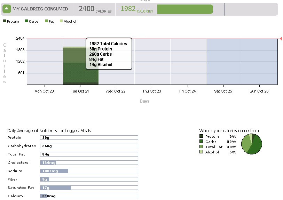Click the Carbs 52% pie legend swatch
Image resolution: width=283 pixels, height=200 pixels.
coord(201,142)
